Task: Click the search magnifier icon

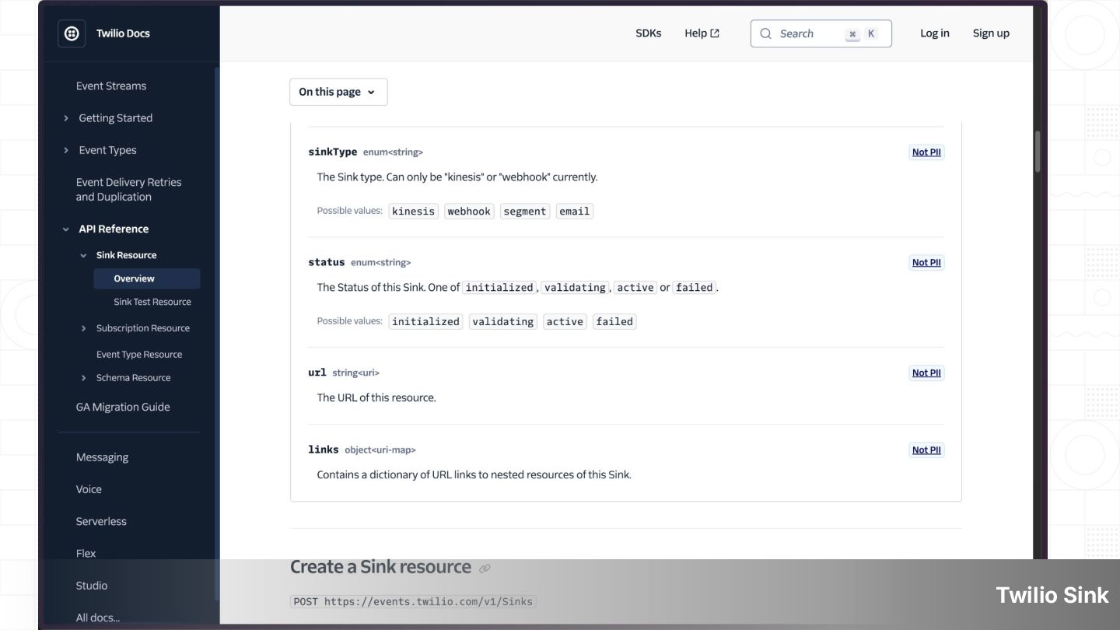Action: click(x=766, y=33)
